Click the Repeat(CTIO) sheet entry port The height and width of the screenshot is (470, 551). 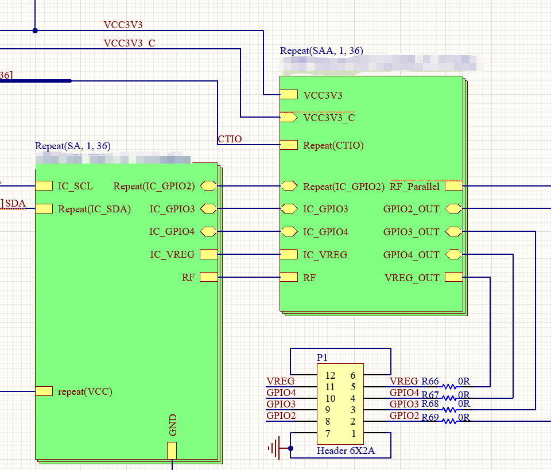289,145
